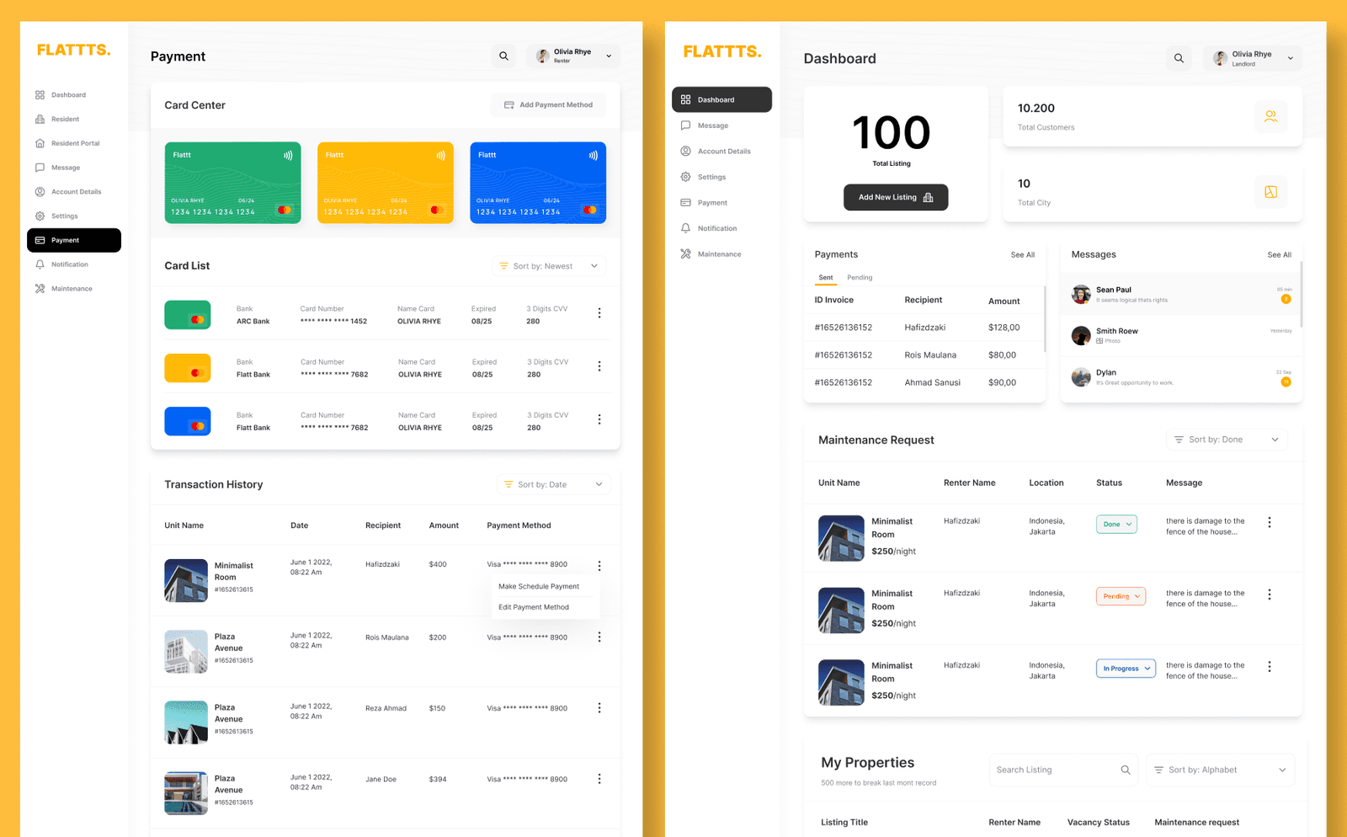Open the Total Customers people icon
This screenshot has height=837, width=1347.
[1270, 116]
